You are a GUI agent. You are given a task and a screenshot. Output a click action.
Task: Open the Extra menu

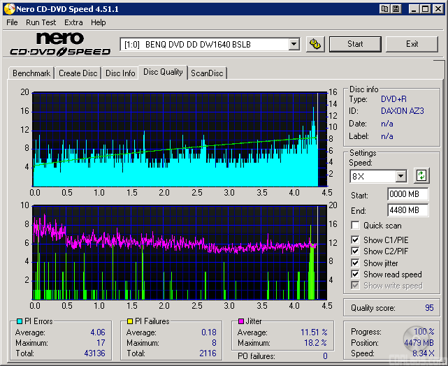73,22
